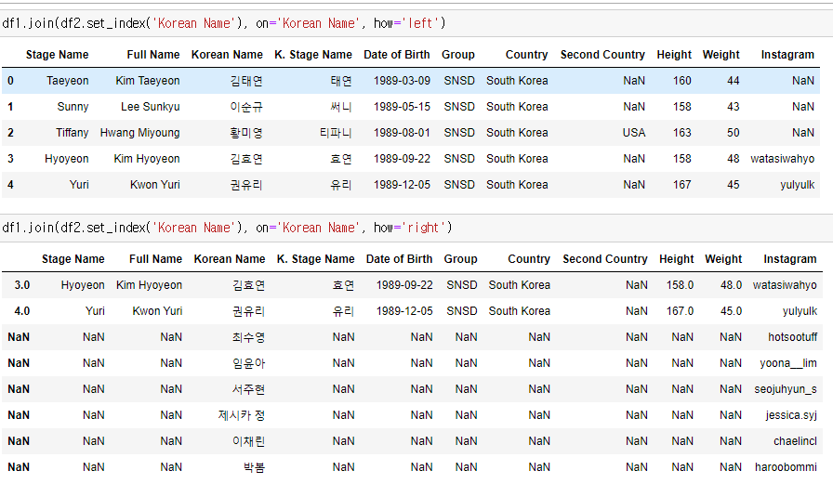This screenshot has width=833, height=484.
Task: Click 'watasiwahyo' in the first table
Action: click(x=782, y=159)
